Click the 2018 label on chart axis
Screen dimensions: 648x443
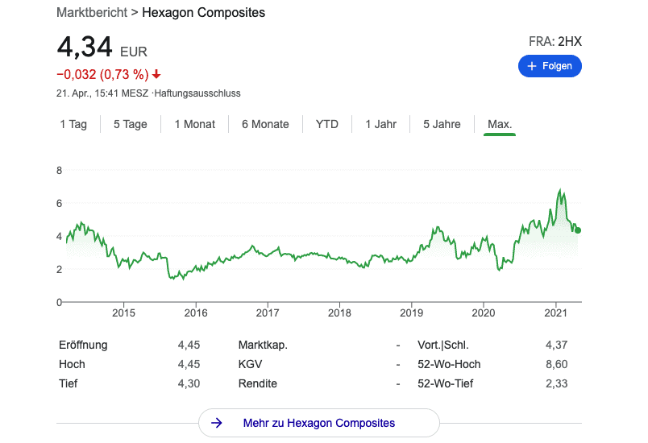[x=339, y=313]
